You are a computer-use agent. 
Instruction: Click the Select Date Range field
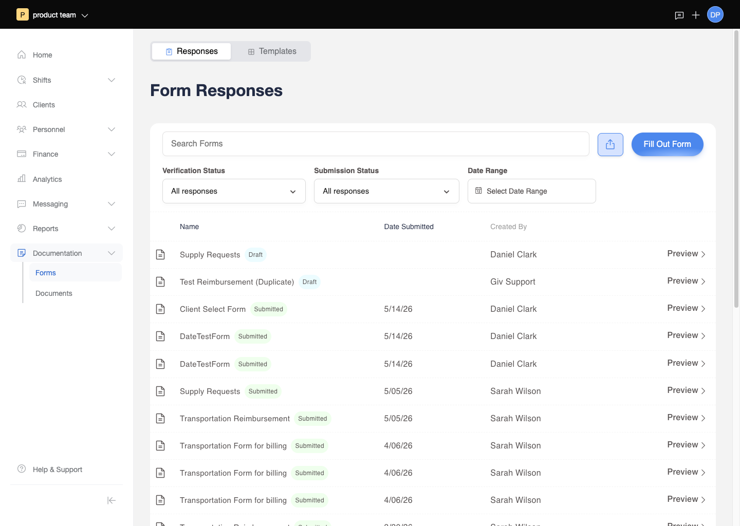click(x=531, y=191)
